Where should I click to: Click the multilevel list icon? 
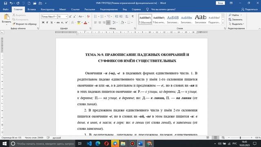click(109, 16)
